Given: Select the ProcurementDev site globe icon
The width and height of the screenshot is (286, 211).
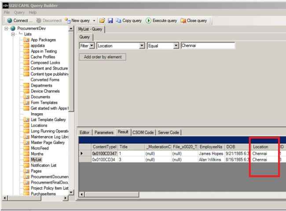Looking at the screenshot, I should 13,29.
